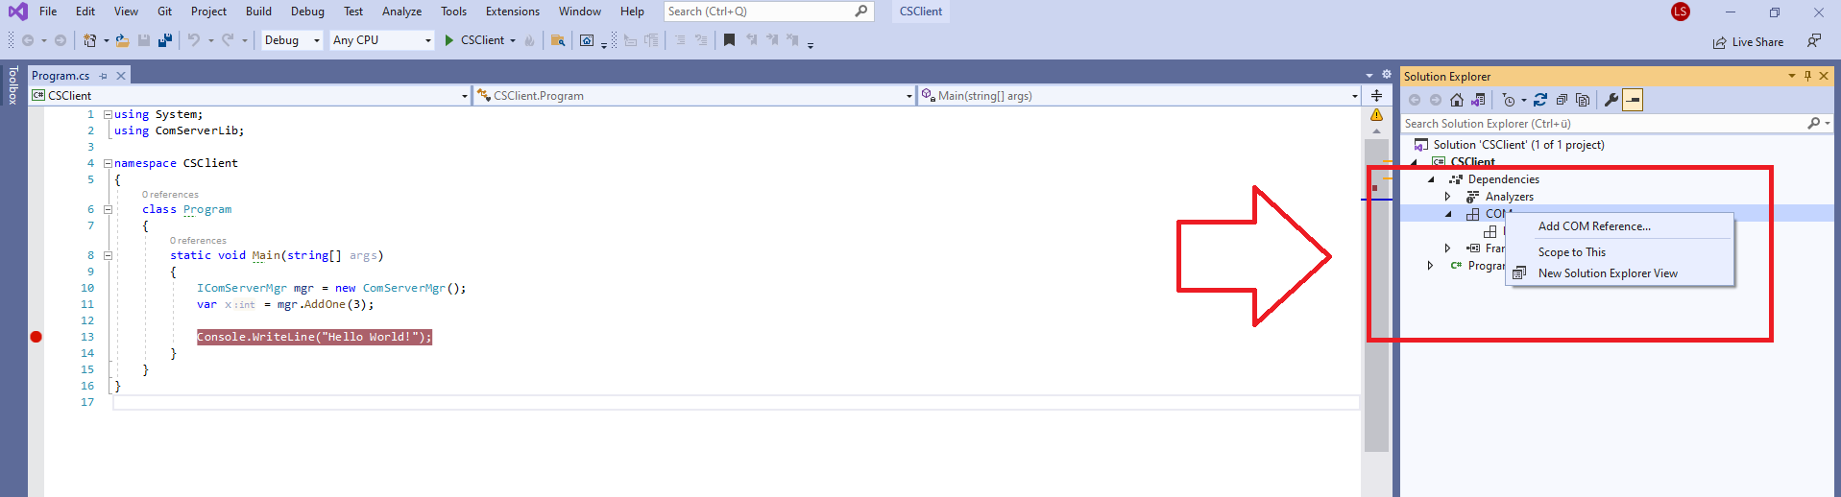1841x497 pixels.
Task: Click the Save icon in toolbar
Action: coord(144,40)
